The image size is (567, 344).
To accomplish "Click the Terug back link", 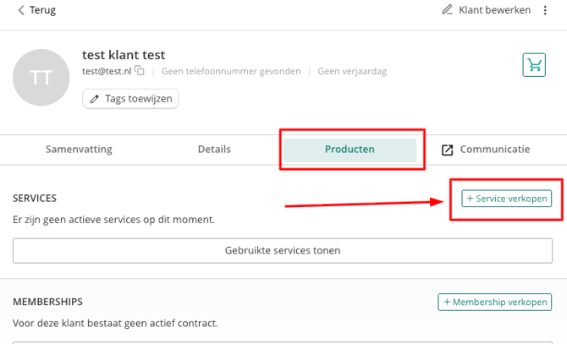I will coord(37,10).
